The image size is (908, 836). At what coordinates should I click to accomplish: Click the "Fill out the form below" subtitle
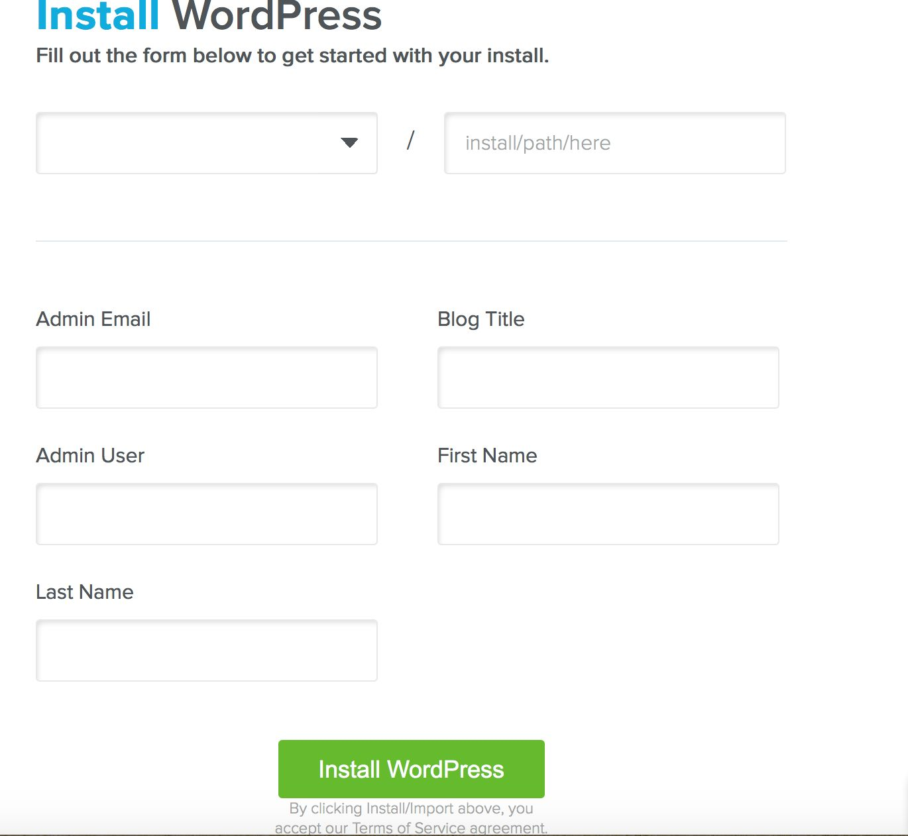pyautogui.click(x=292, y=56)
